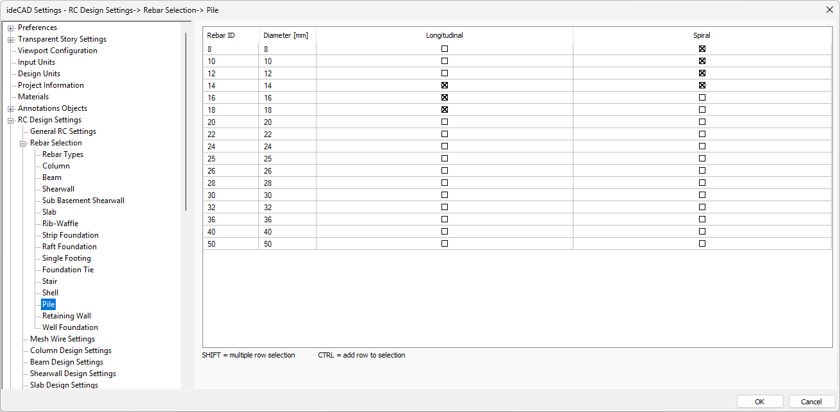Select Viewport Configuration in the tree

[x=58, y=51]
